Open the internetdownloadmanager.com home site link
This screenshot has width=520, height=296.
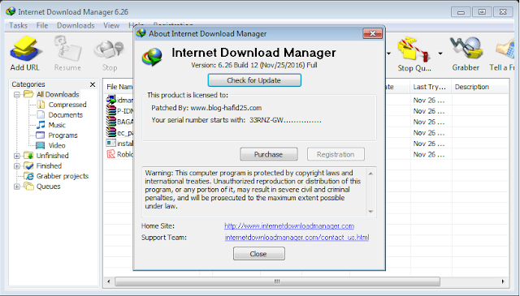click(x=289, y=225)
